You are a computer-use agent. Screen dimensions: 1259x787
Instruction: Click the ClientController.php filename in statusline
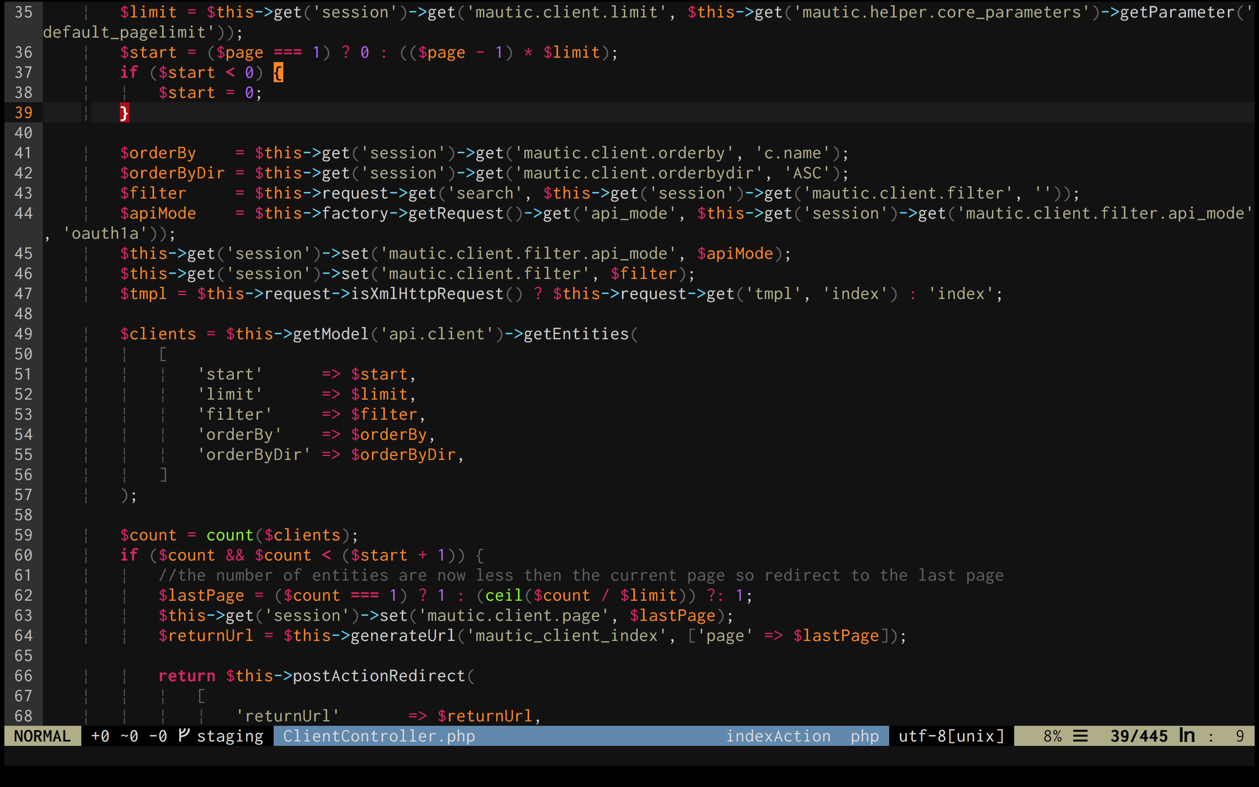[x=379, y=736]
